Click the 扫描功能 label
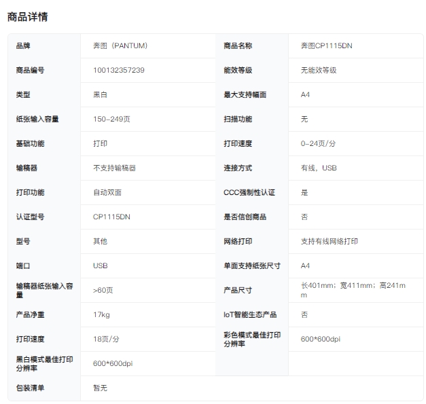426x404 pixels. (x=238, y=119)
